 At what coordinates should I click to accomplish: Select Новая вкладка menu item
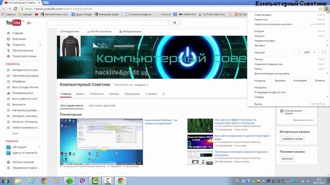(x=288, y=15)
